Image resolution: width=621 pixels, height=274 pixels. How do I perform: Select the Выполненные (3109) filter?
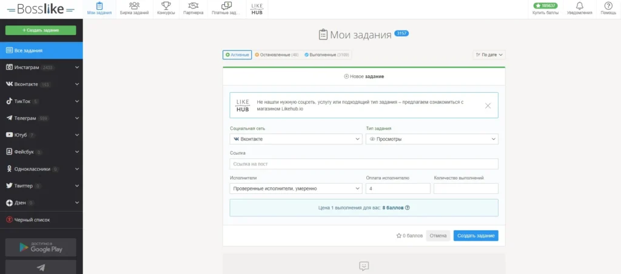[327, 55]
